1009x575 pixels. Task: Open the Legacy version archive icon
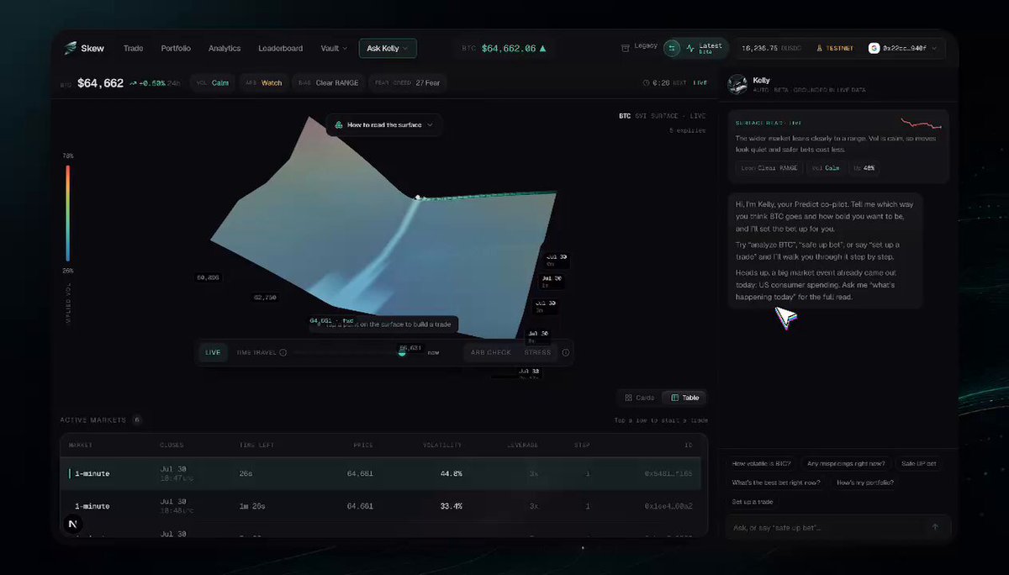click(626, 48)
